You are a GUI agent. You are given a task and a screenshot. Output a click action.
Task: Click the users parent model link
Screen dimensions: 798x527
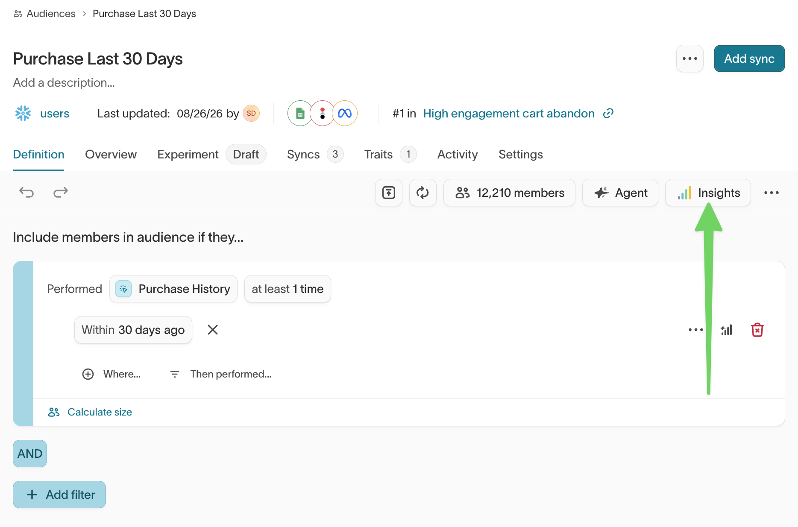point(55,113)
